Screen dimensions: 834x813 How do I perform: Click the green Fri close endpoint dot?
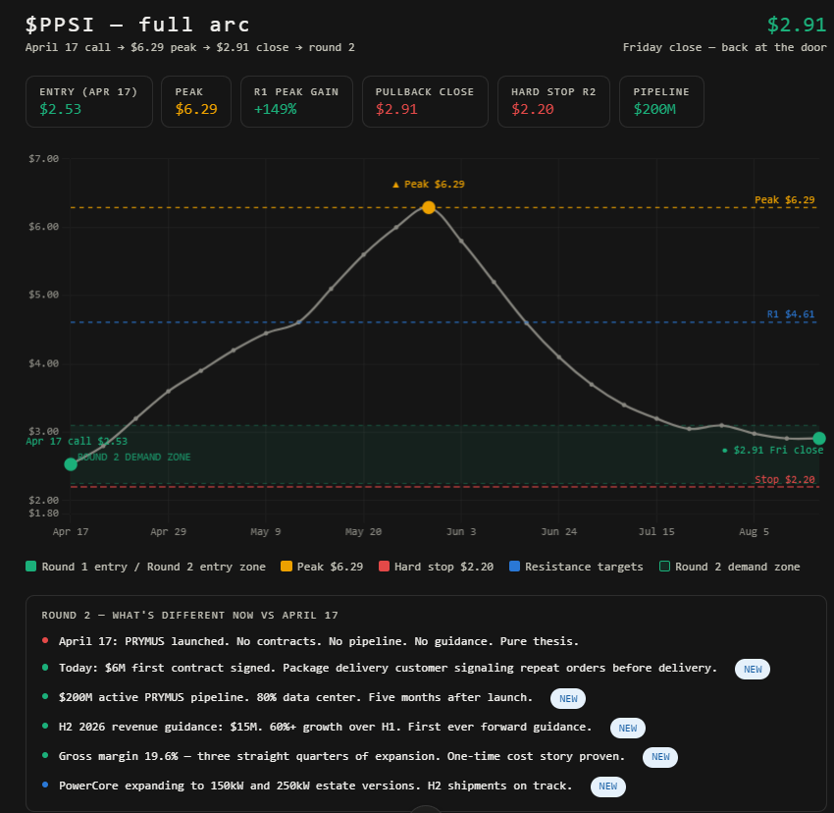coord(819,438)
